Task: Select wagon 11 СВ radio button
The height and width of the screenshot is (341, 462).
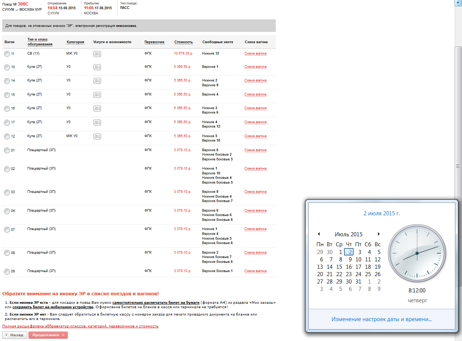Action: (x=7, y=54)
